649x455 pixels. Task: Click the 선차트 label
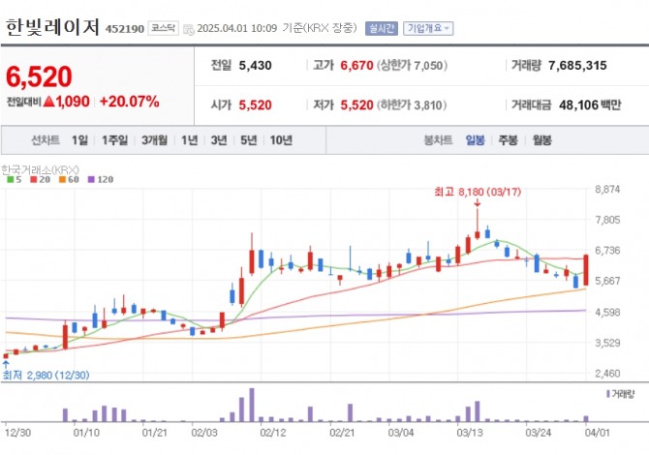pos(46,140)
